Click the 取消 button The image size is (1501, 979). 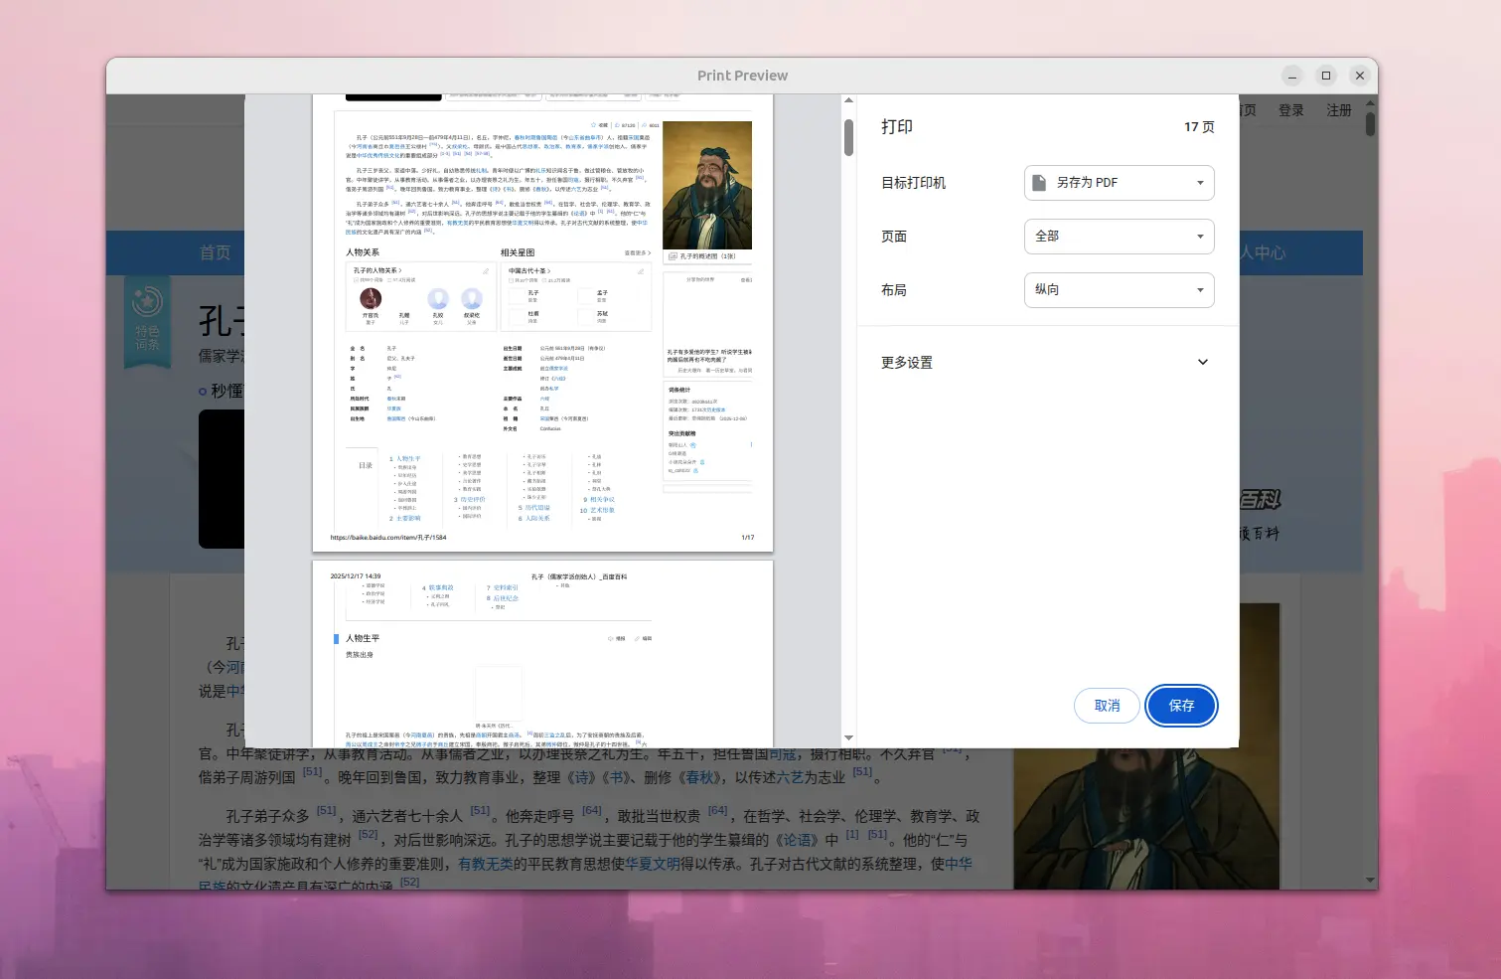1107,706
